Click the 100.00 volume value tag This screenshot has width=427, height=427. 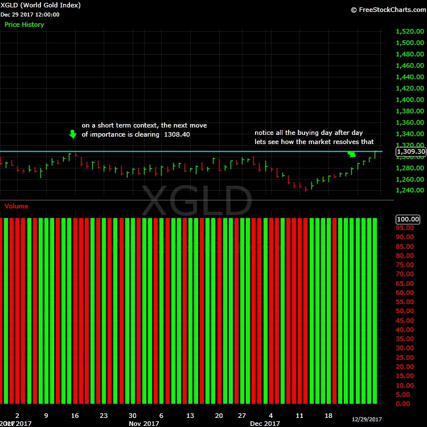[x=408, y=219]
